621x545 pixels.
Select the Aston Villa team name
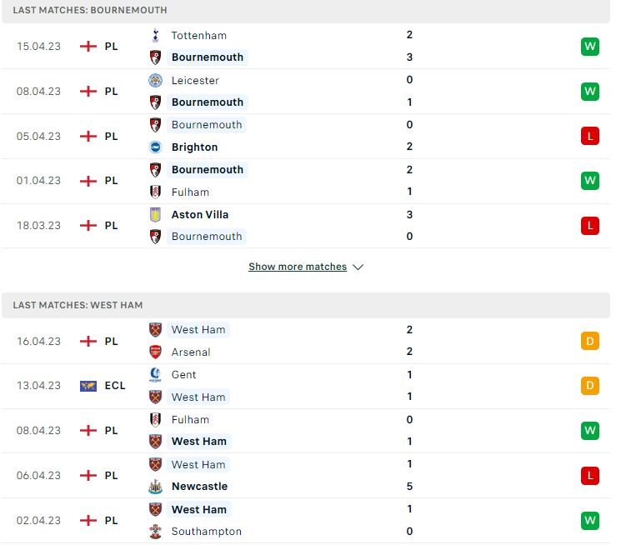[x=200, y=215]
